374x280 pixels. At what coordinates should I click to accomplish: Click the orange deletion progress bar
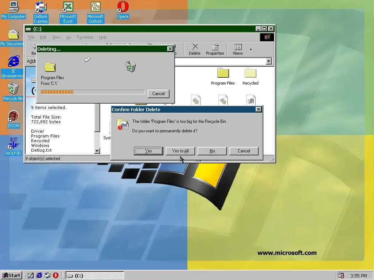93,92
